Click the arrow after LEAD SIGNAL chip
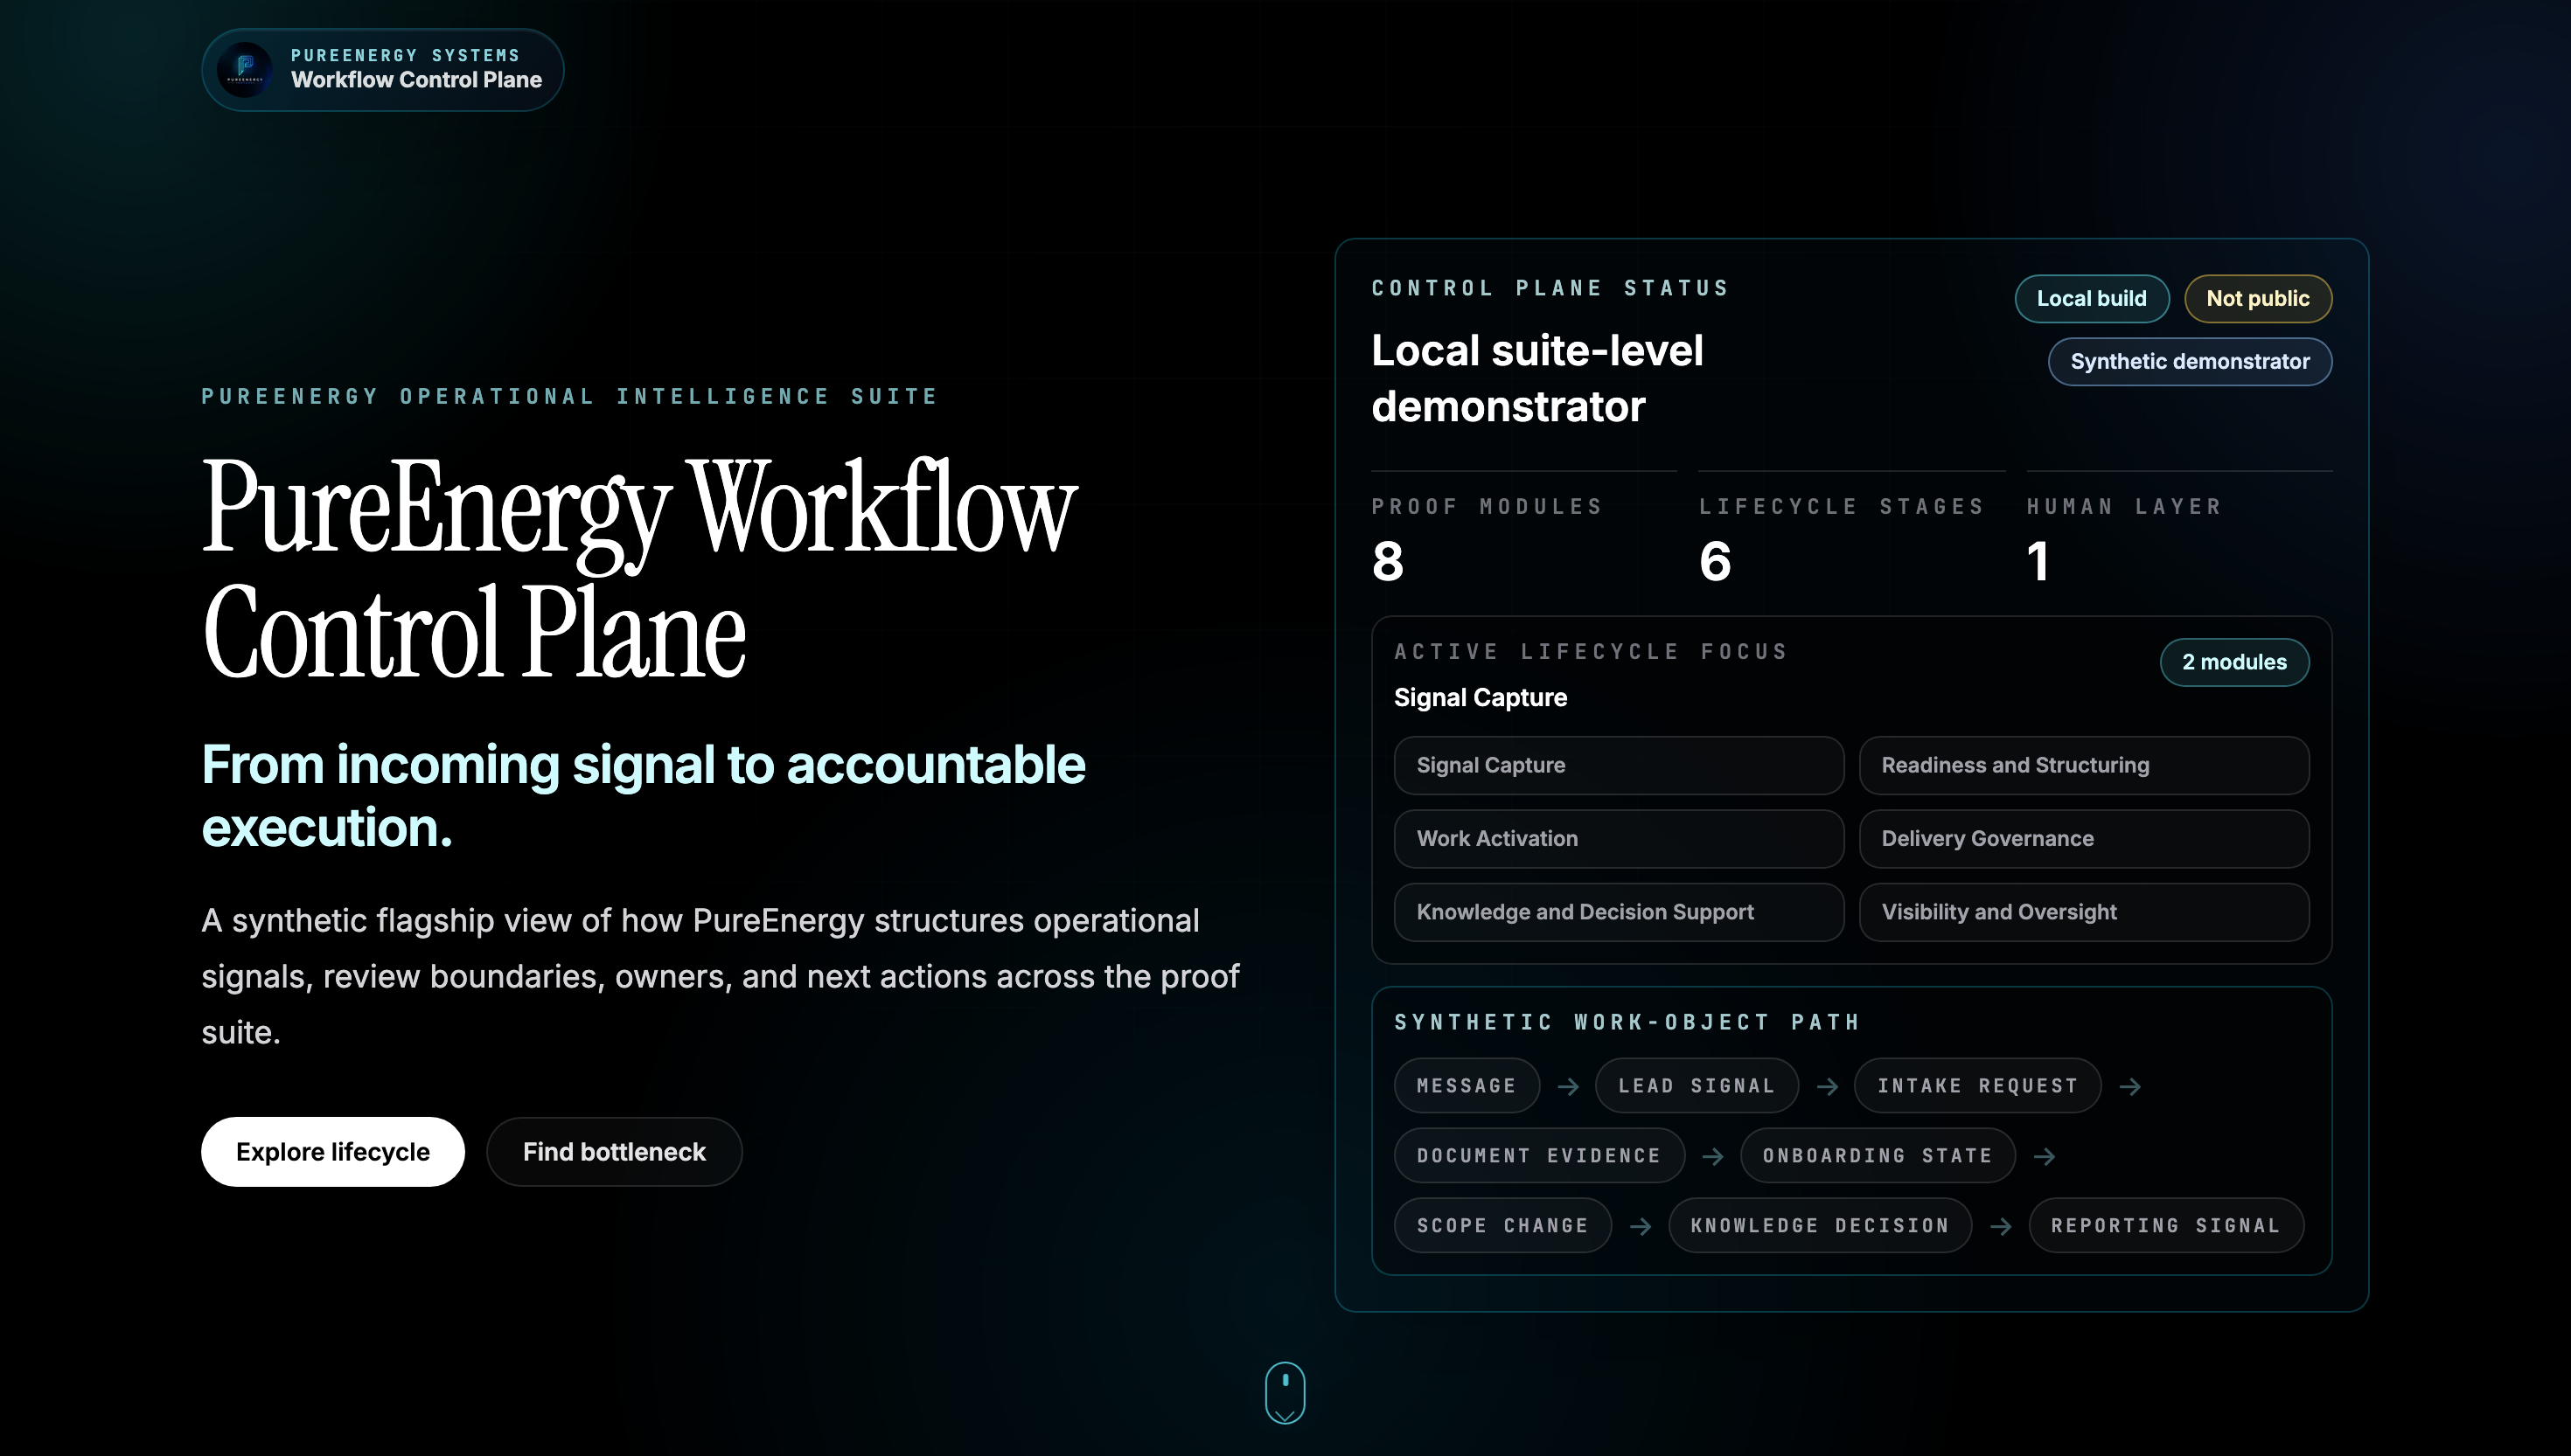Viewport: 2571px width, 1456px height. 1827,1086
